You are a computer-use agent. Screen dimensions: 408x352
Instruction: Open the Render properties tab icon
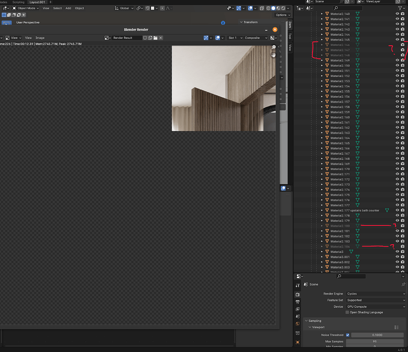point(298,295)
